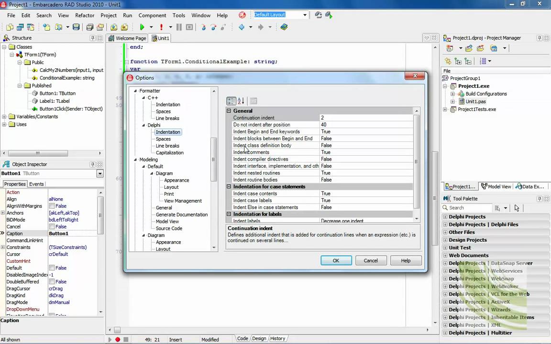Click the Sync icon in Project Manager
This screenshot has height=344, width=551.
click(448, 62)
